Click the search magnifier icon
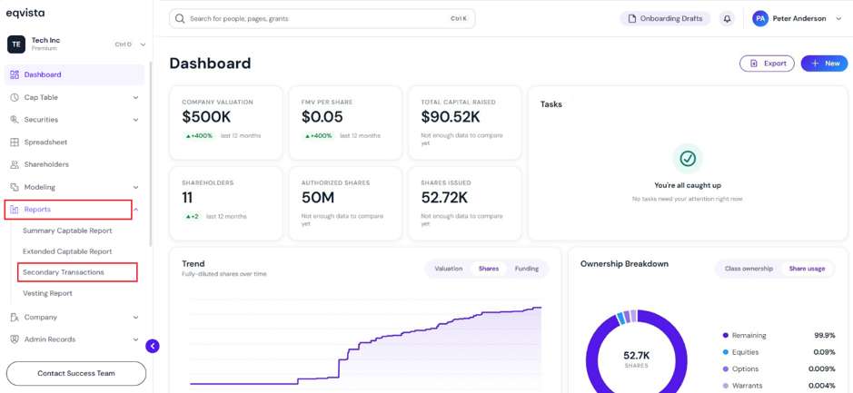 [180, 18]
